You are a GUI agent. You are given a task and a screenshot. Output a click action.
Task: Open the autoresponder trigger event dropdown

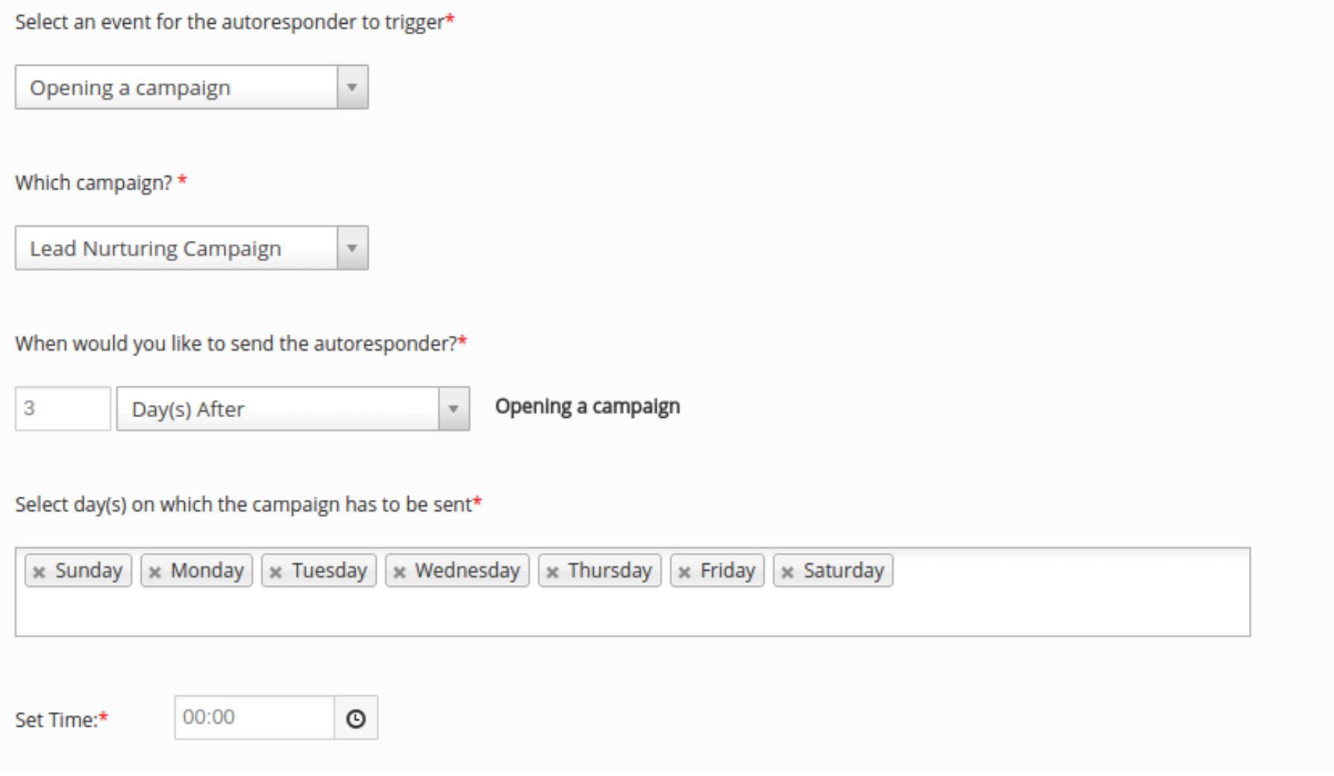351,87
